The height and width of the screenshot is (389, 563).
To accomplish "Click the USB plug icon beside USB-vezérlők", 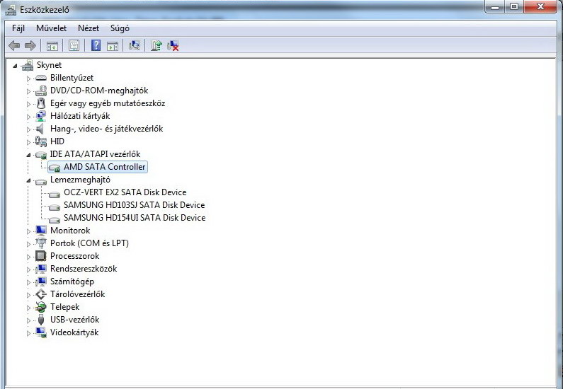I will click(41, 320).
